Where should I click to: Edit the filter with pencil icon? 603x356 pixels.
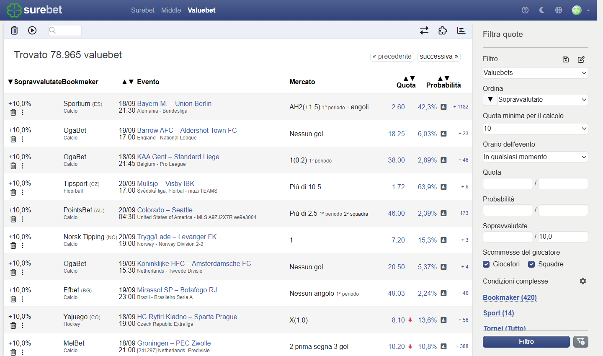tap(581, 59)
